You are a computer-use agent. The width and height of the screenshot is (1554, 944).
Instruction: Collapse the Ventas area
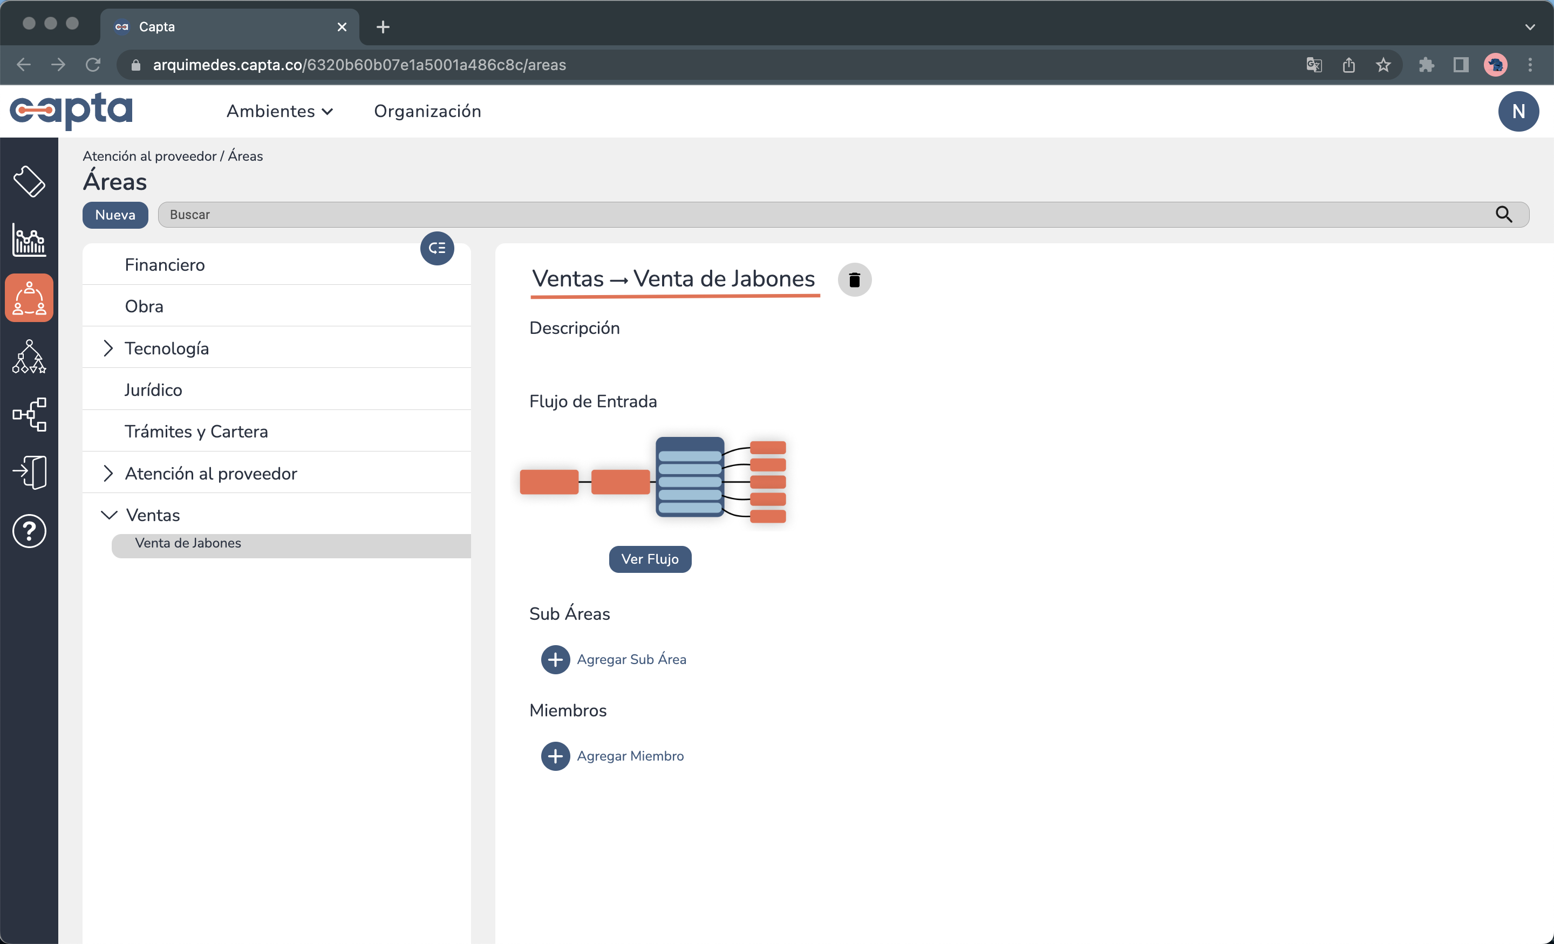109,515
